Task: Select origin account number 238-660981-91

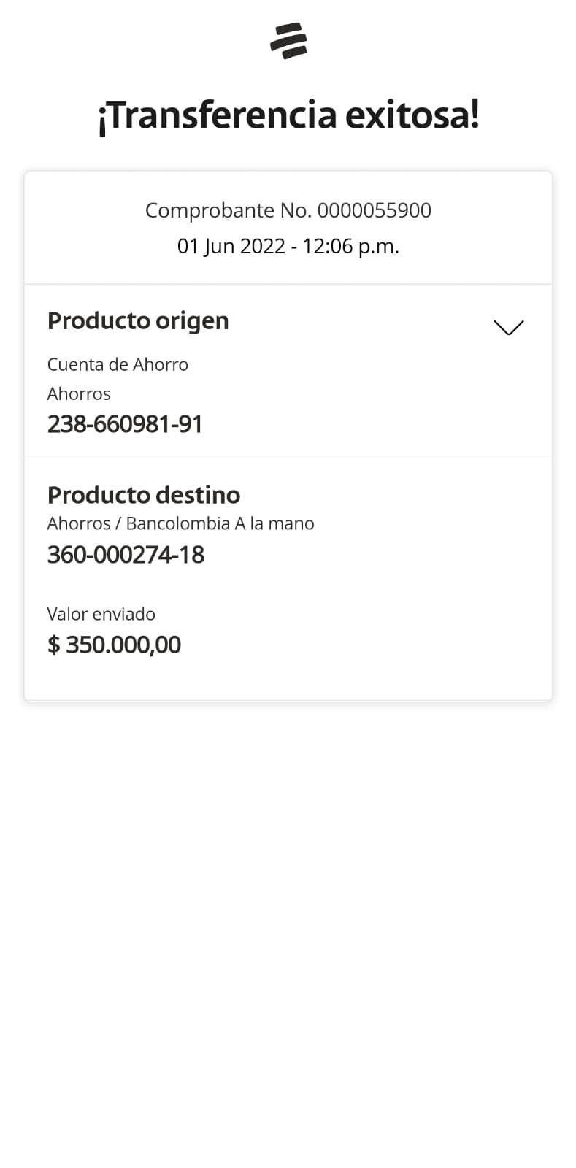Action: tap(125, 424)
